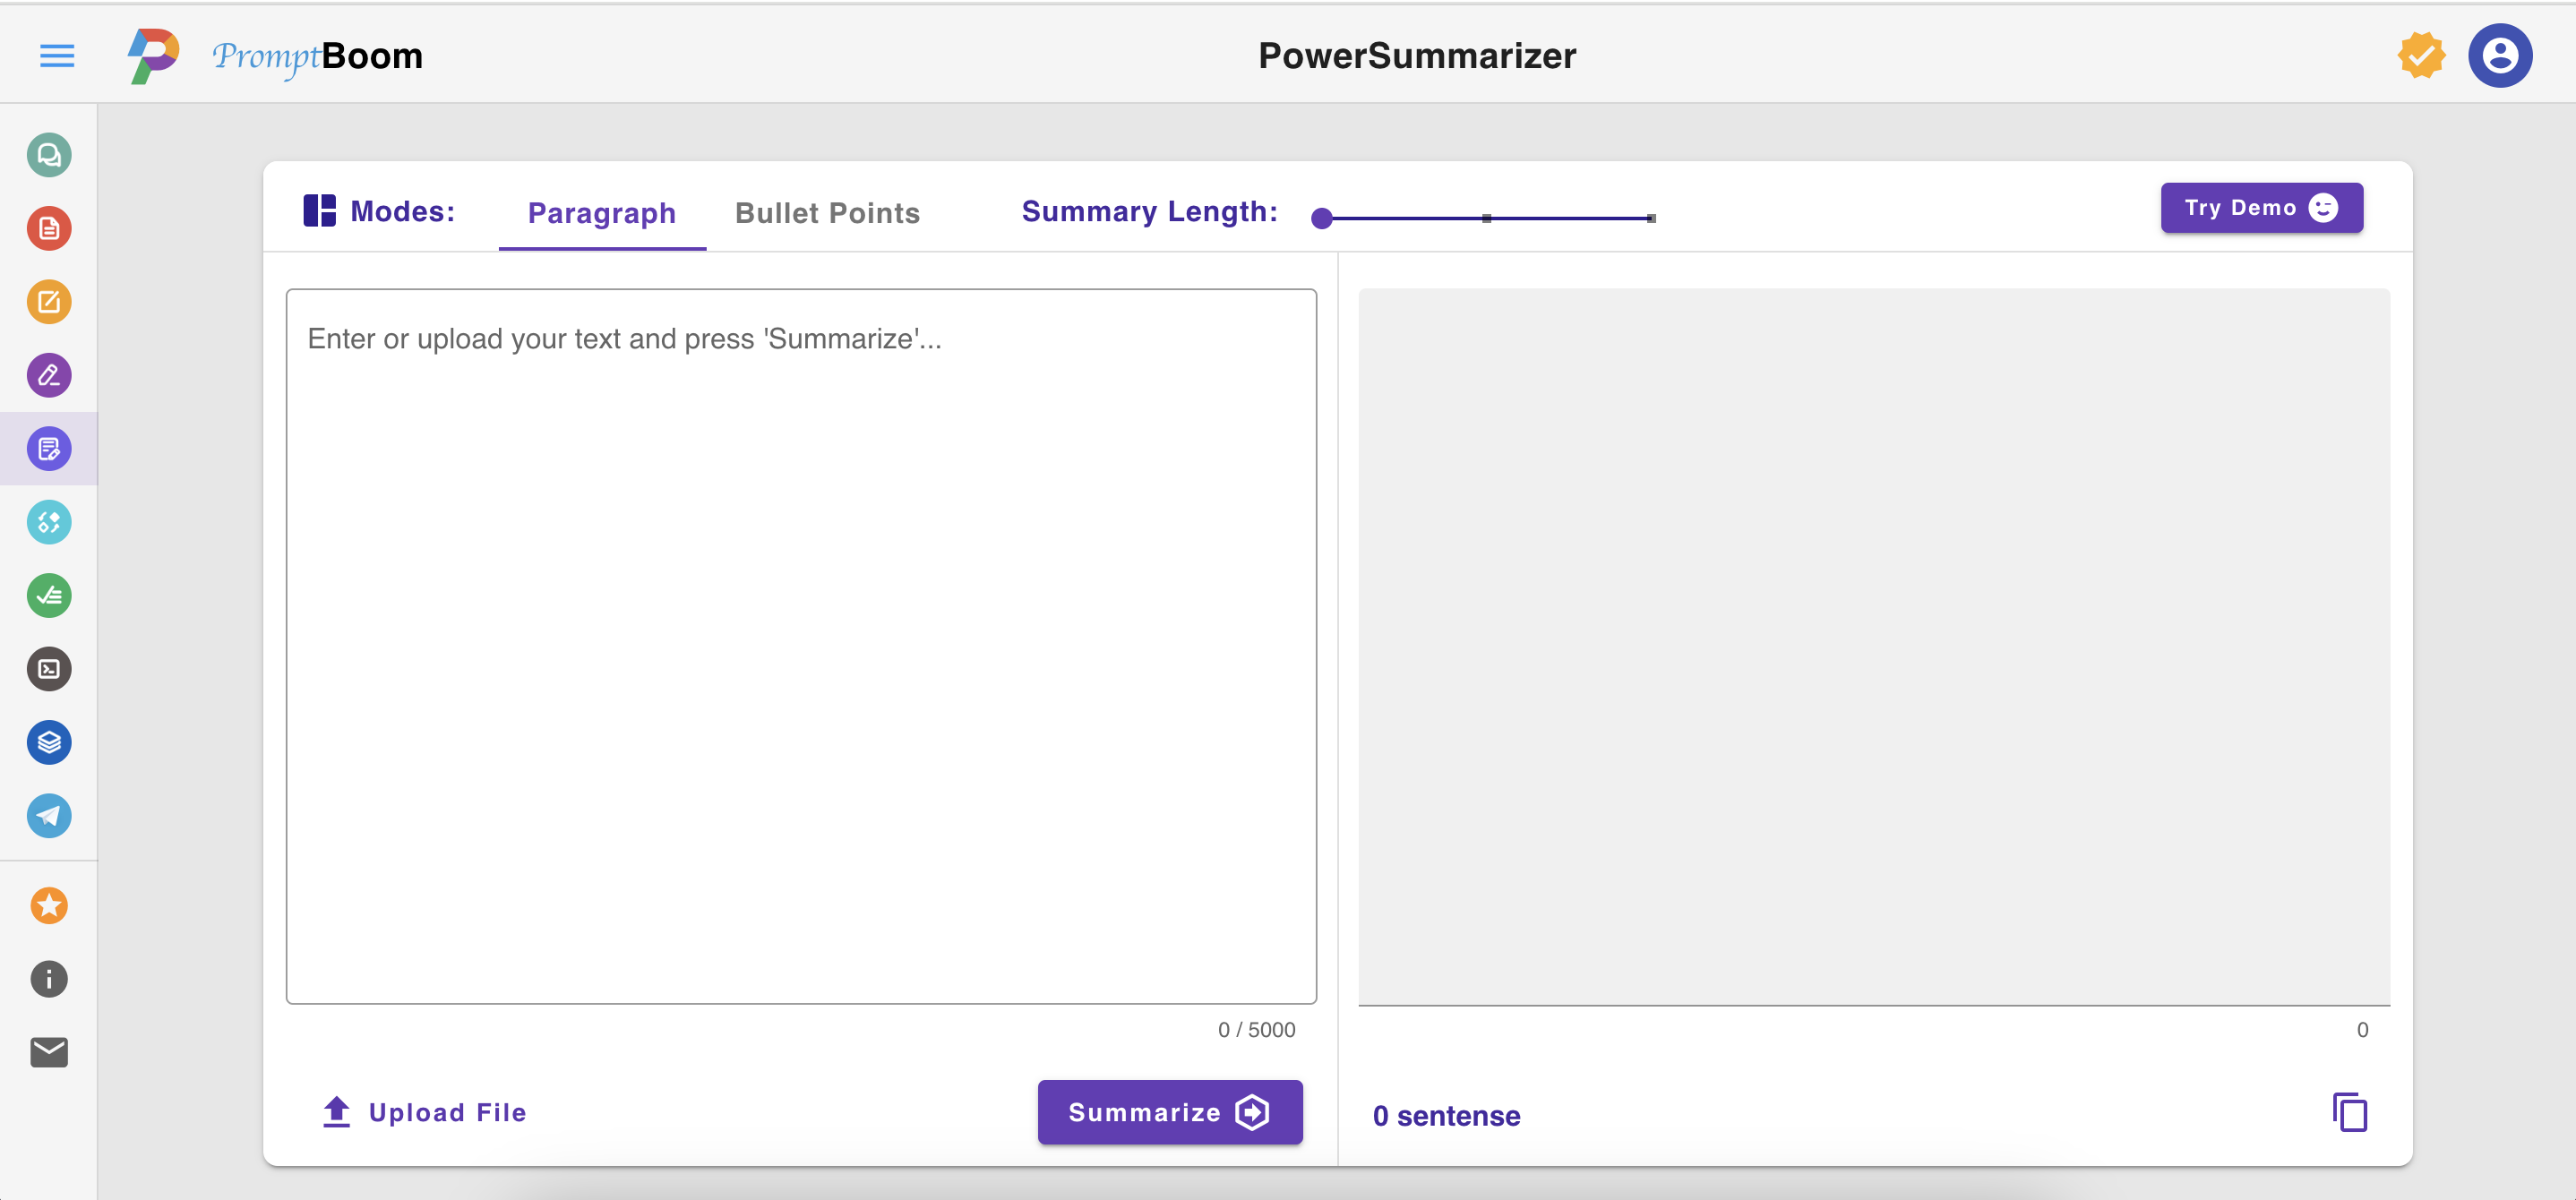Open the orange edit-note sidebar tool
The width and height of the screenshot is (2576, 1200).
coord(49,302)
